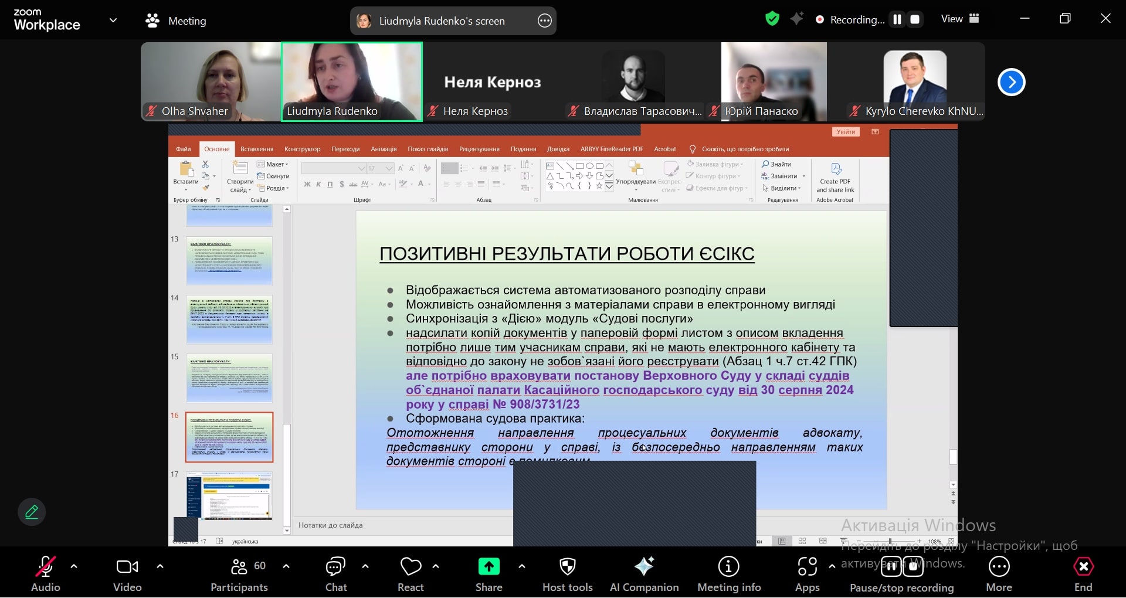Click the Увійти sign-in button
This screenshot has width=1126, height=598.
coord(846,132)
